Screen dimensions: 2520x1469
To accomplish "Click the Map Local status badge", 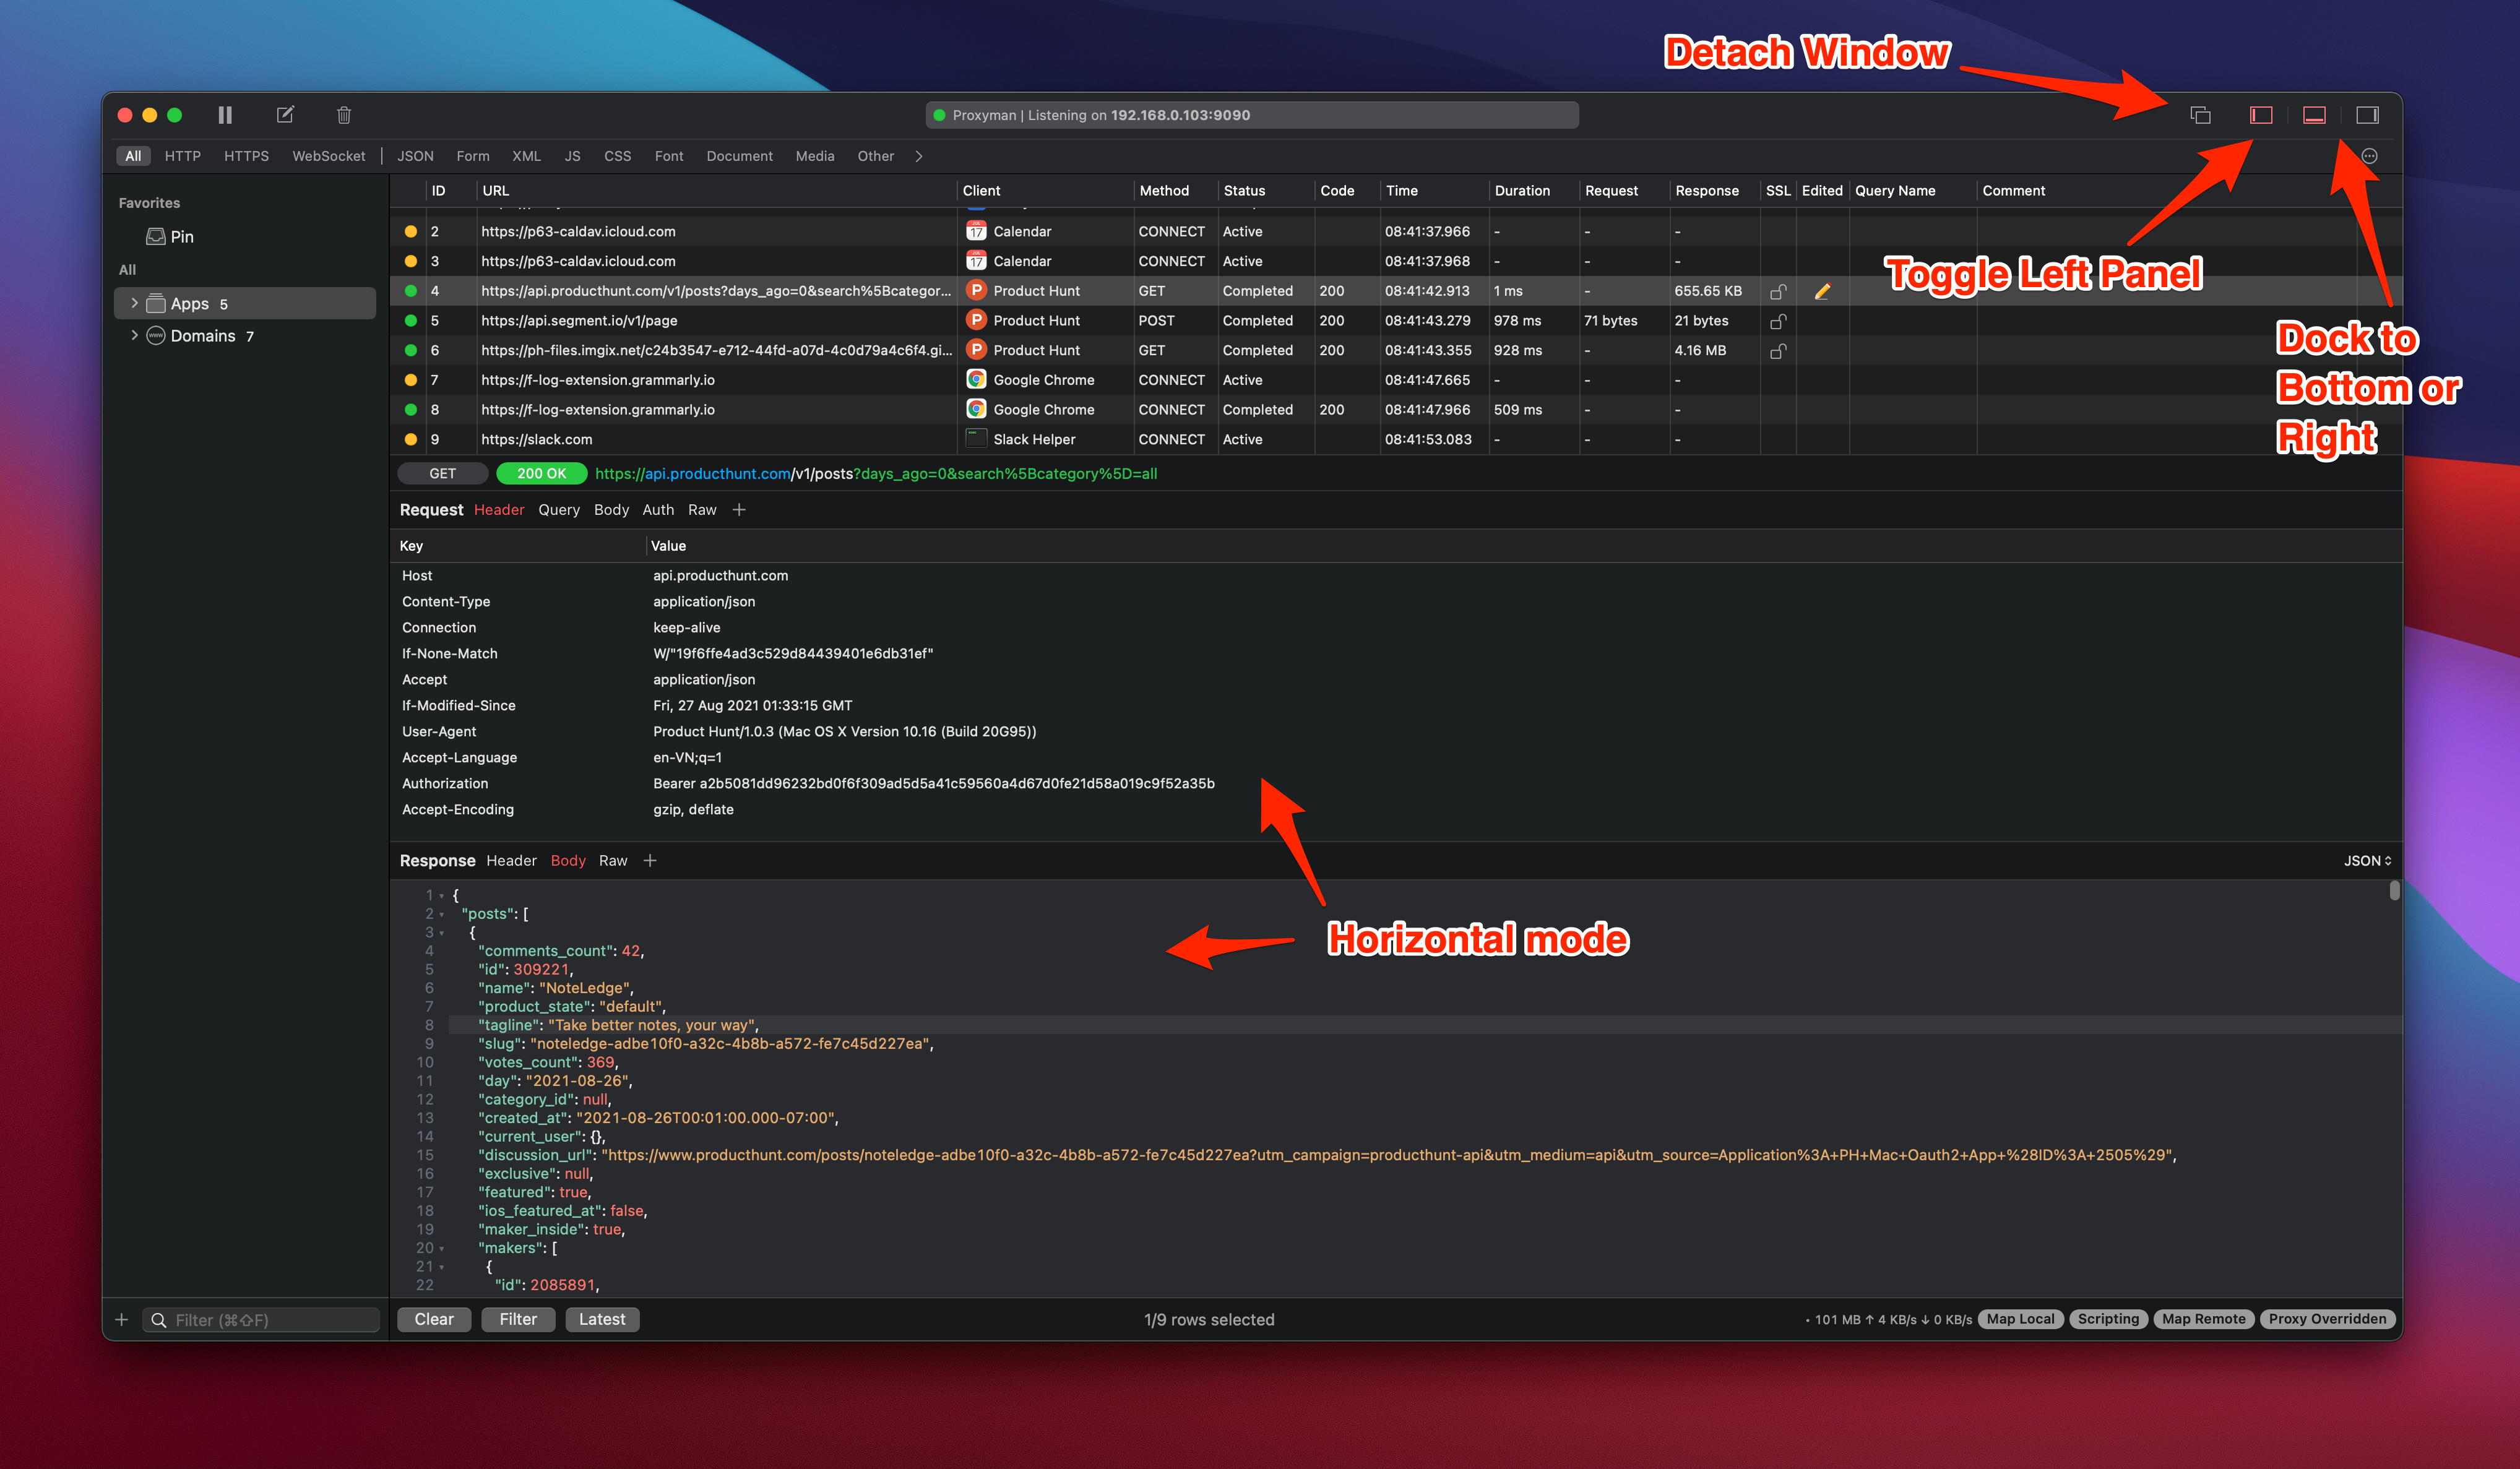I will pos(2020,1319).
